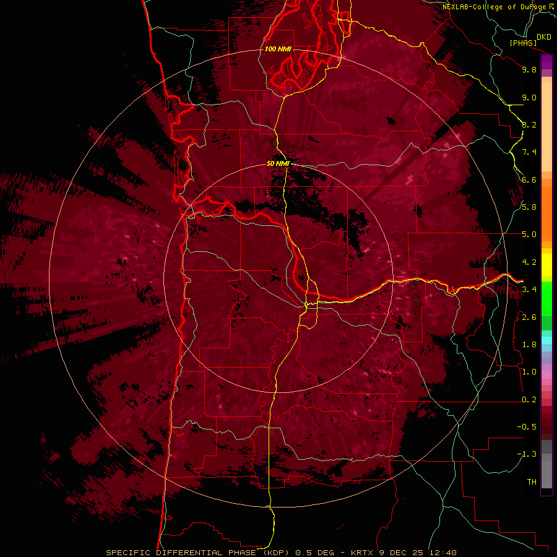Pick the gray color bar segment near TH
Image resolution: width=557 pixels, height=557 pixels.
tap(546, 475)
